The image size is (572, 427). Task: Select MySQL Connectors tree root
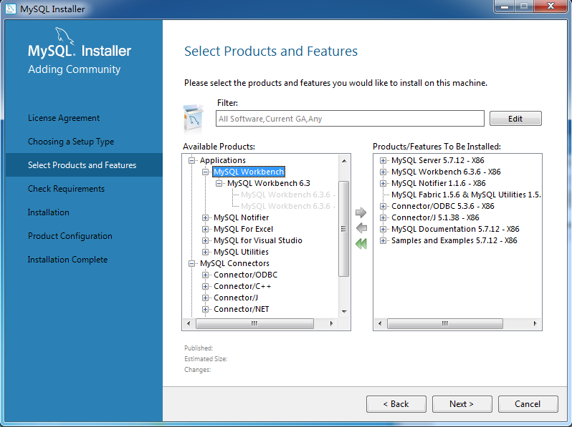click(x=234, y=263)
